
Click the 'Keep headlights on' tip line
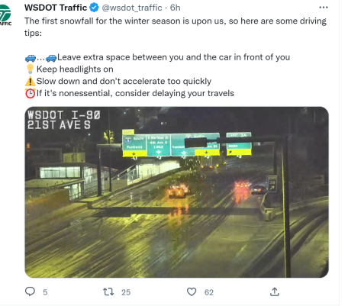coord(75,69)
